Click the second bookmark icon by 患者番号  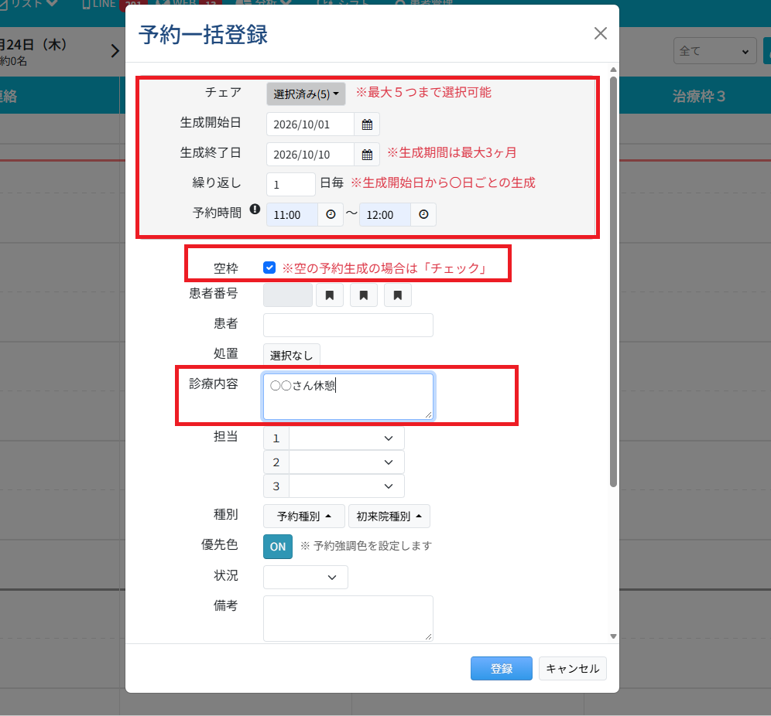click(363, 295)
